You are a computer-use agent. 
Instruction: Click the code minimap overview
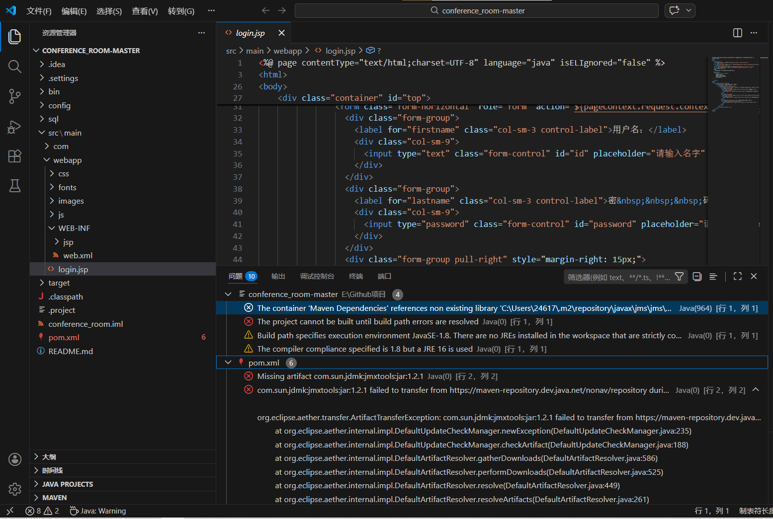tap(735, 83)
